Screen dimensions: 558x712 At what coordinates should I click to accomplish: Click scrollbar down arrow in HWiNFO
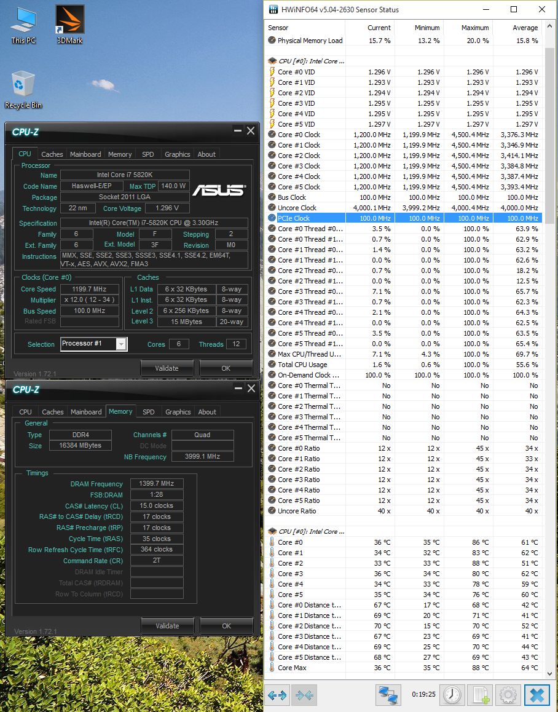tap(549, 673)
